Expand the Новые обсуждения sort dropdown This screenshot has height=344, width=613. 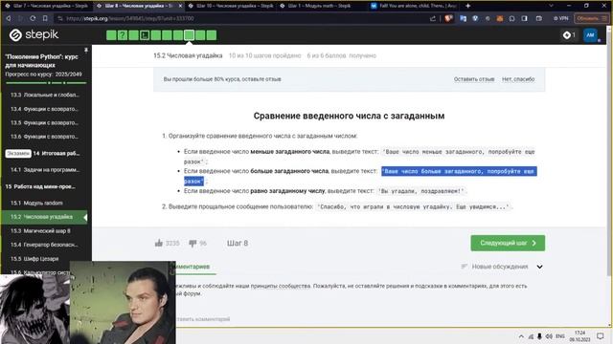pyautogui.click(x=539, y=267)
